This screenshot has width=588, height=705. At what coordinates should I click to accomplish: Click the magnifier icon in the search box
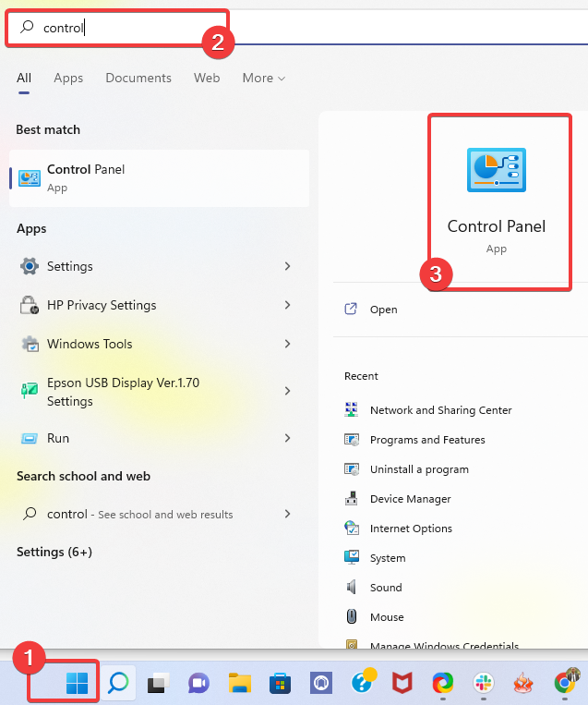(x=27, y=27)
